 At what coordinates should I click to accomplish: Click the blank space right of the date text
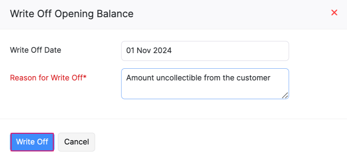234,51
